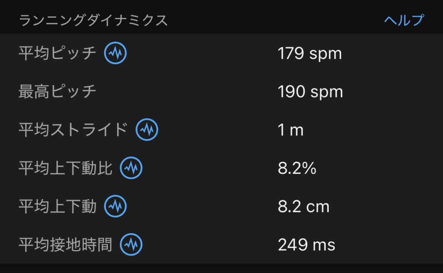
Task: Select the 1 m stride value
Action: (290, 130)
